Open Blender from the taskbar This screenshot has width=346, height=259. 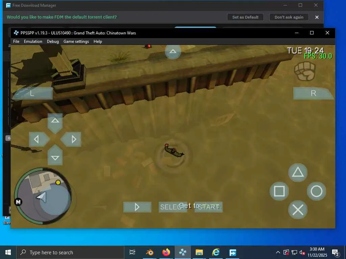150,252
